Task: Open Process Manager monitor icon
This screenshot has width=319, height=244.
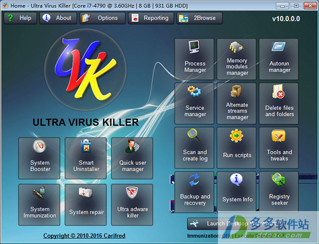Action: 194,47
